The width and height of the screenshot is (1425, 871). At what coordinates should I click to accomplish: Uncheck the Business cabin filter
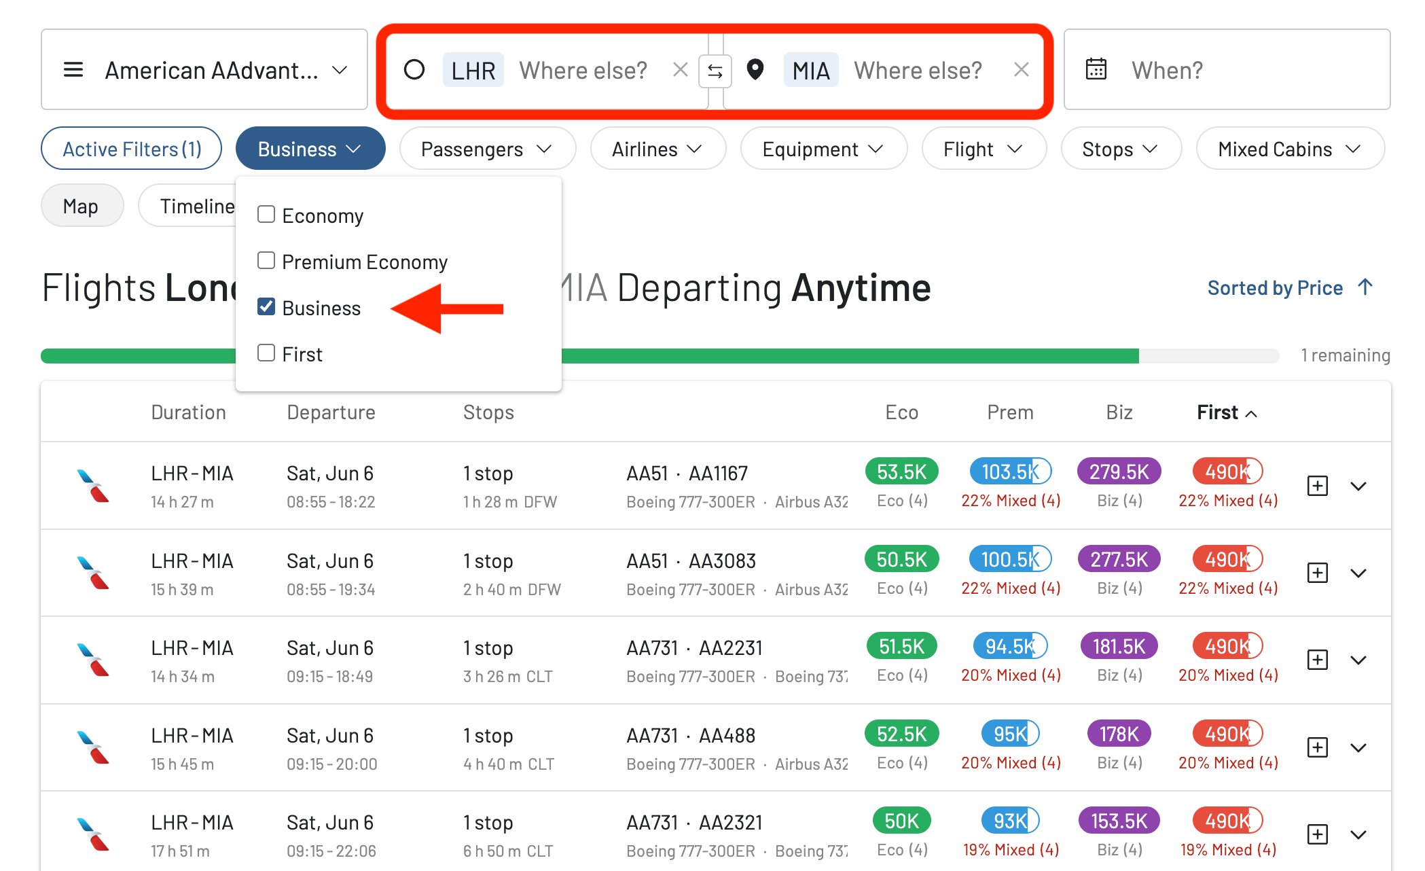coord(266,307)
